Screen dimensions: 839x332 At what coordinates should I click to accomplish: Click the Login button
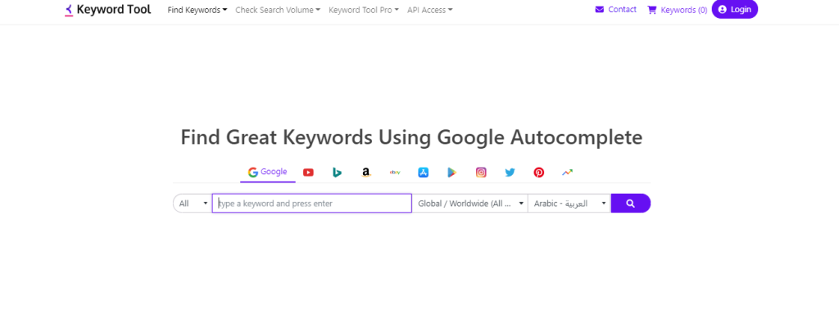735,9
